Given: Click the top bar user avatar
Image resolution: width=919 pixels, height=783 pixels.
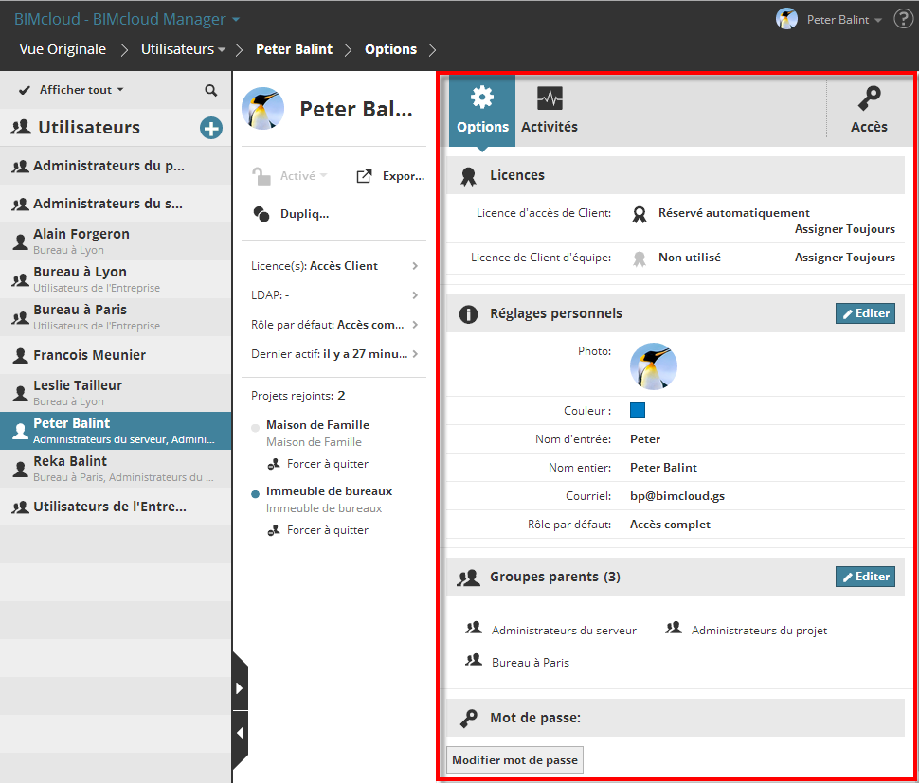Looking at the screenshot, I should point(786,19).
